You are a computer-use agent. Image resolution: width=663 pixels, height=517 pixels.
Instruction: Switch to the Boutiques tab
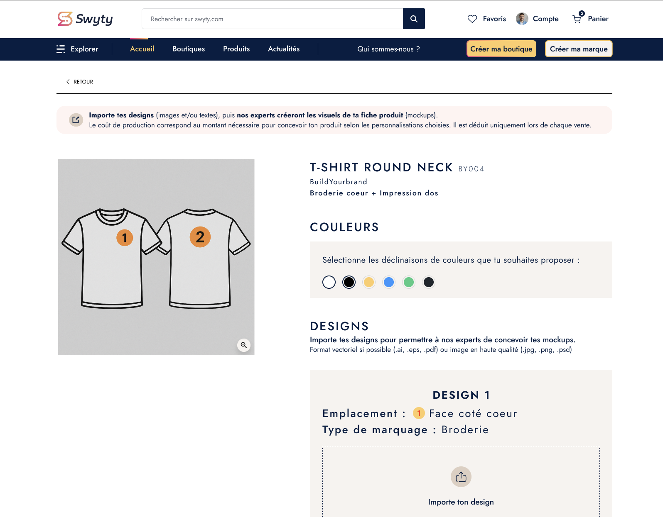pos(188,49)
